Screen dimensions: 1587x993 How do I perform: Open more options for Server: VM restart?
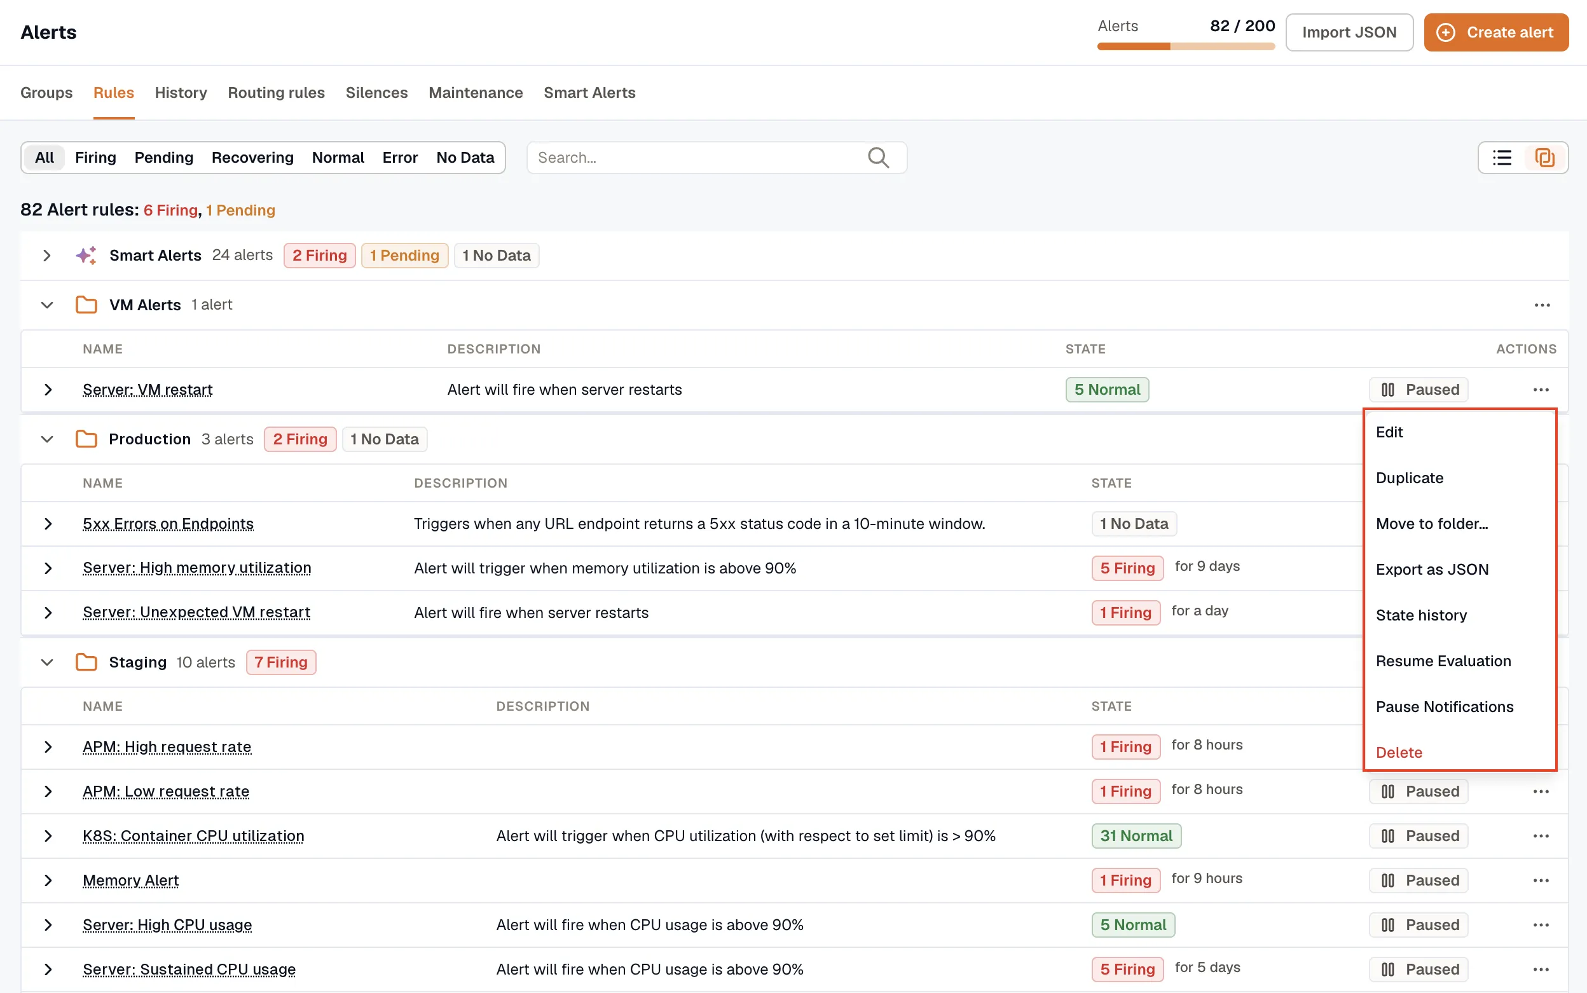1541,390
